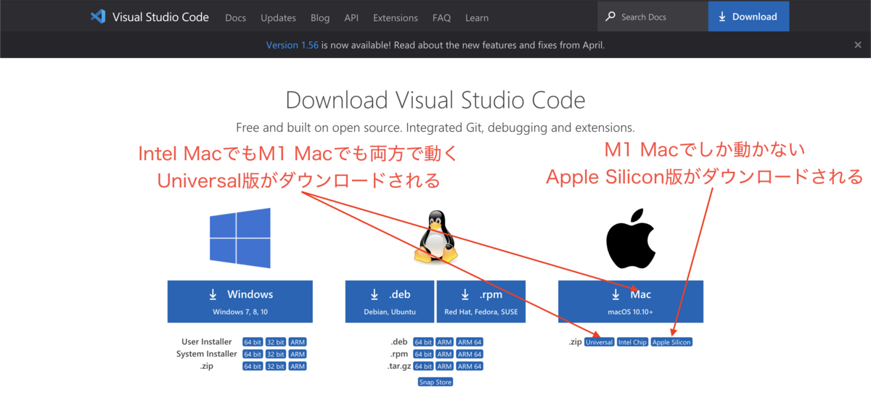This screenshot has width=871, height=408.
Task: Click the search magnifier icon
Action: pos(610,17)
